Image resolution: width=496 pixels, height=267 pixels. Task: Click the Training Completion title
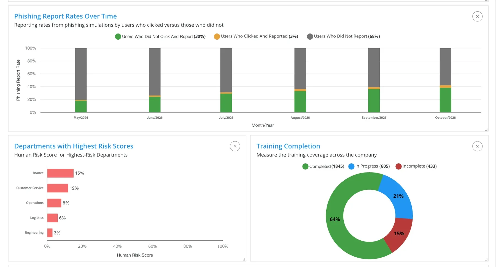pyautogui.click(x=288, y=146)
